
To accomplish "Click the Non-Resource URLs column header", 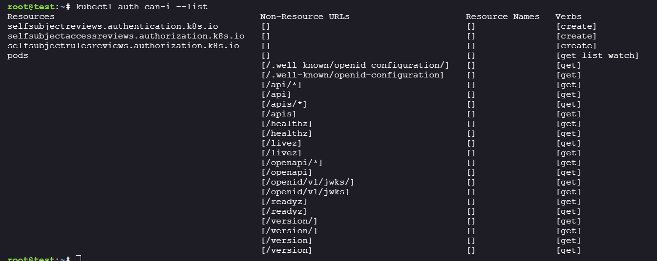I will point(305,17).
